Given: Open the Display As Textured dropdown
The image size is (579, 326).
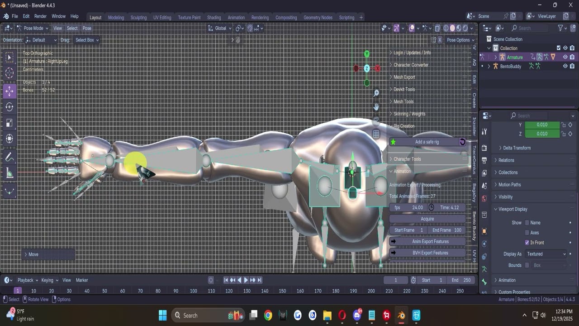Looking at the screenshot, I should (546, 254).
